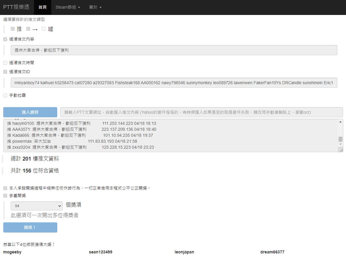Click the textarea scroll down arrow
The image size is (346, 257).
pyautogui.click(x=341, y=144)
